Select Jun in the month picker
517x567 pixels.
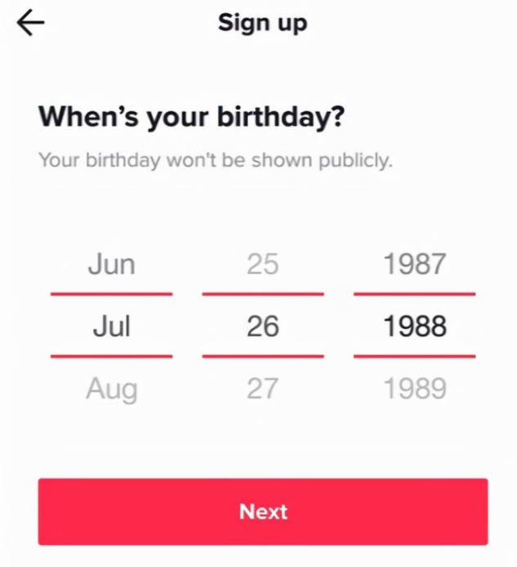click(x=111, y=264)
